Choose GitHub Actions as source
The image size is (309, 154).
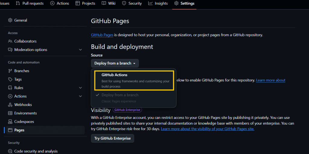[134, 80]
